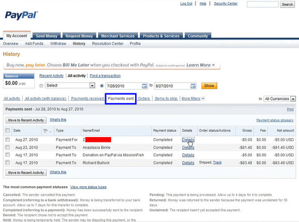
Task: Tick the select-all checkbox in table header
Action: [8, 130]
